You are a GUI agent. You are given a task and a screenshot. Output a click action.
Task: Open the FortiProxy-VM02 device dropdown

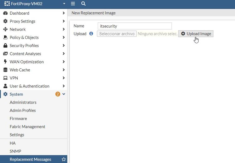[x=64, y=4]
